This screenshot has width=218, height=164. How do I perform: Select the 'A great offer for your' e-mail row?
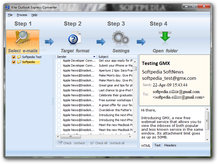[x=94, y=105]
